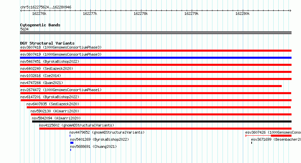Click the shorter red bar of nsv4747264
The width and height of the screenshot is (301, 163).
pos(151,86)
